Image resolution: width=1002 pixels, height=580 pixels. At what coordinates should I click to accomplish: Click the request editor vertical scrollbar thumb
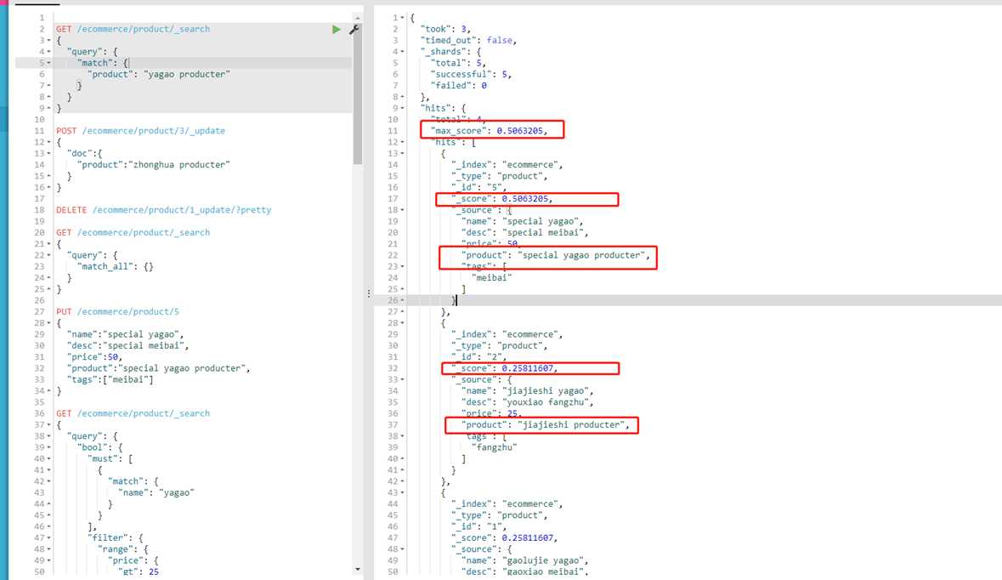click(x=358, y=93)
